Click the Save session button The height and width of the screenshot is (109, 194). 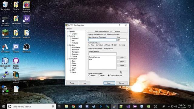tap(122, 61)
